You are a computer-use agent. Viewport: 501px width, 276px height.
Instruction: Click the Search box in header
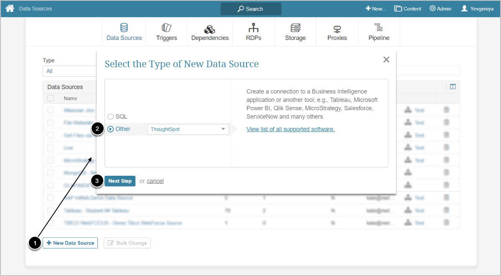251,9
